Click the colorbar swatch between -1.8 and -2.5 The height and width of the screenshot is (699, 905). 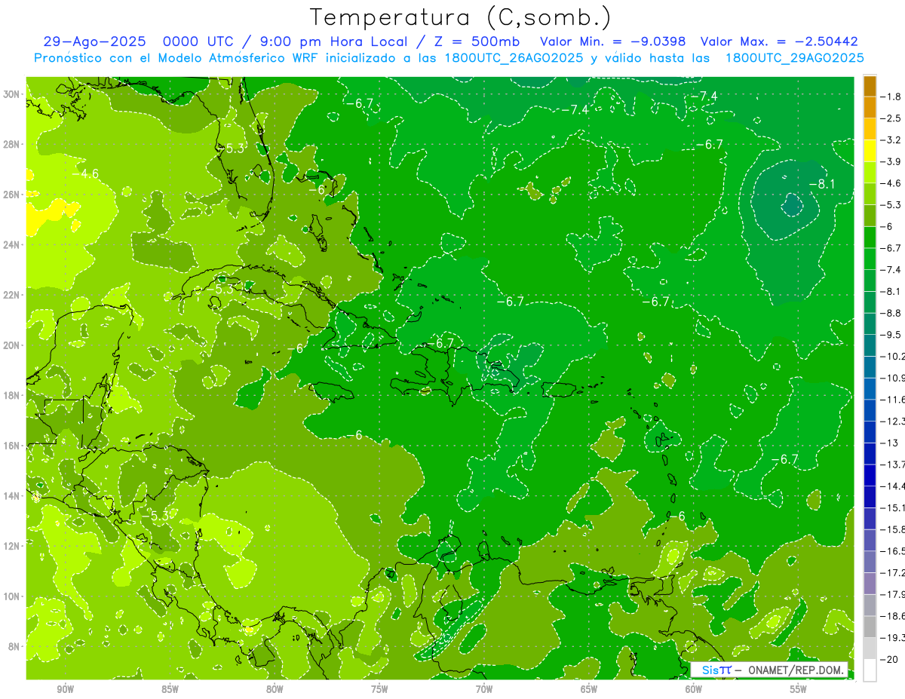coord(870,107)
